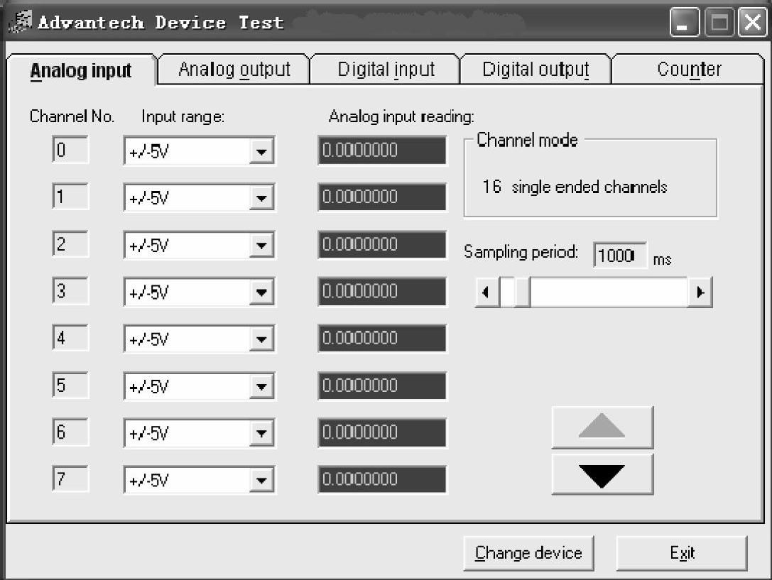This screenshot has width=772, height=580.
Task: Show input range options for channel 5
Action: point(261,386)
